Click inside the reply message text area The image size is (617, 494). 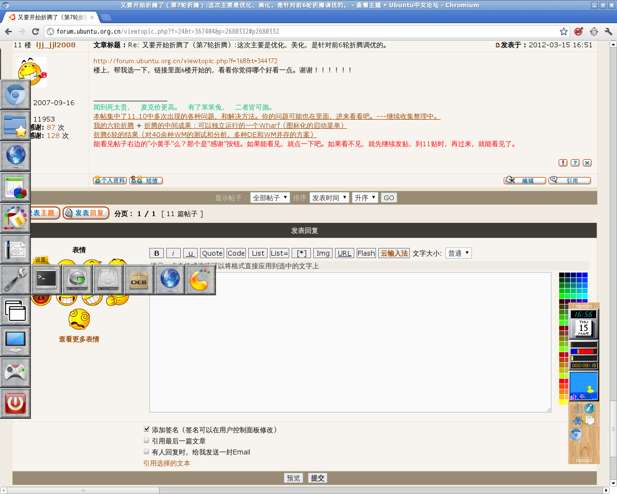[350, 342]
